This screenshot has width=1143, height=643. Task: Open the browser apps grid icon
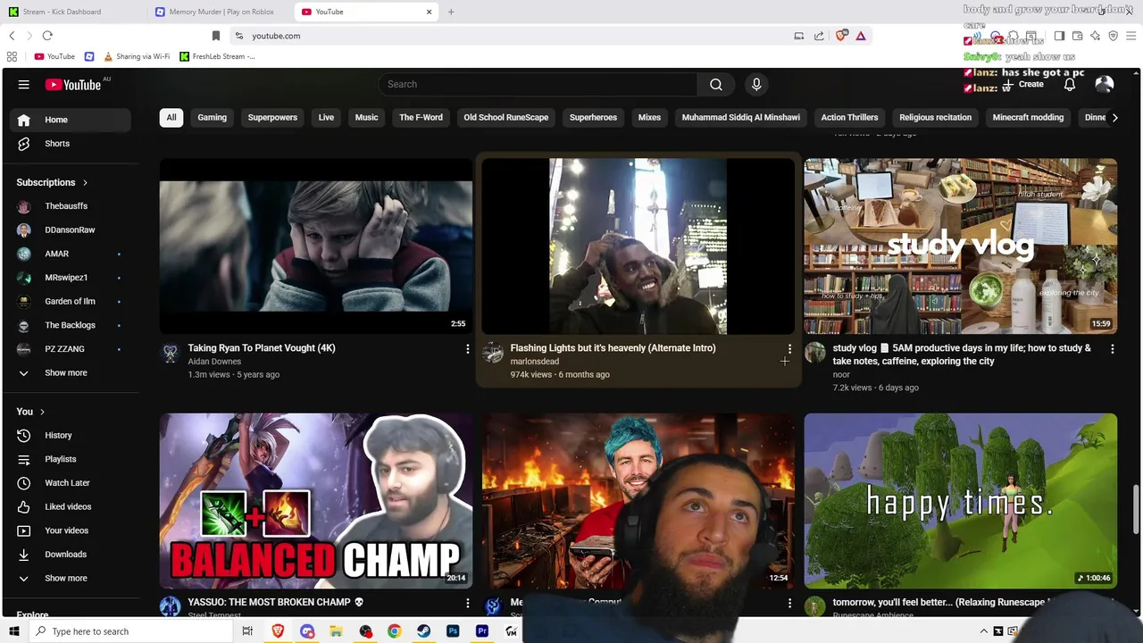click(12, 56)
